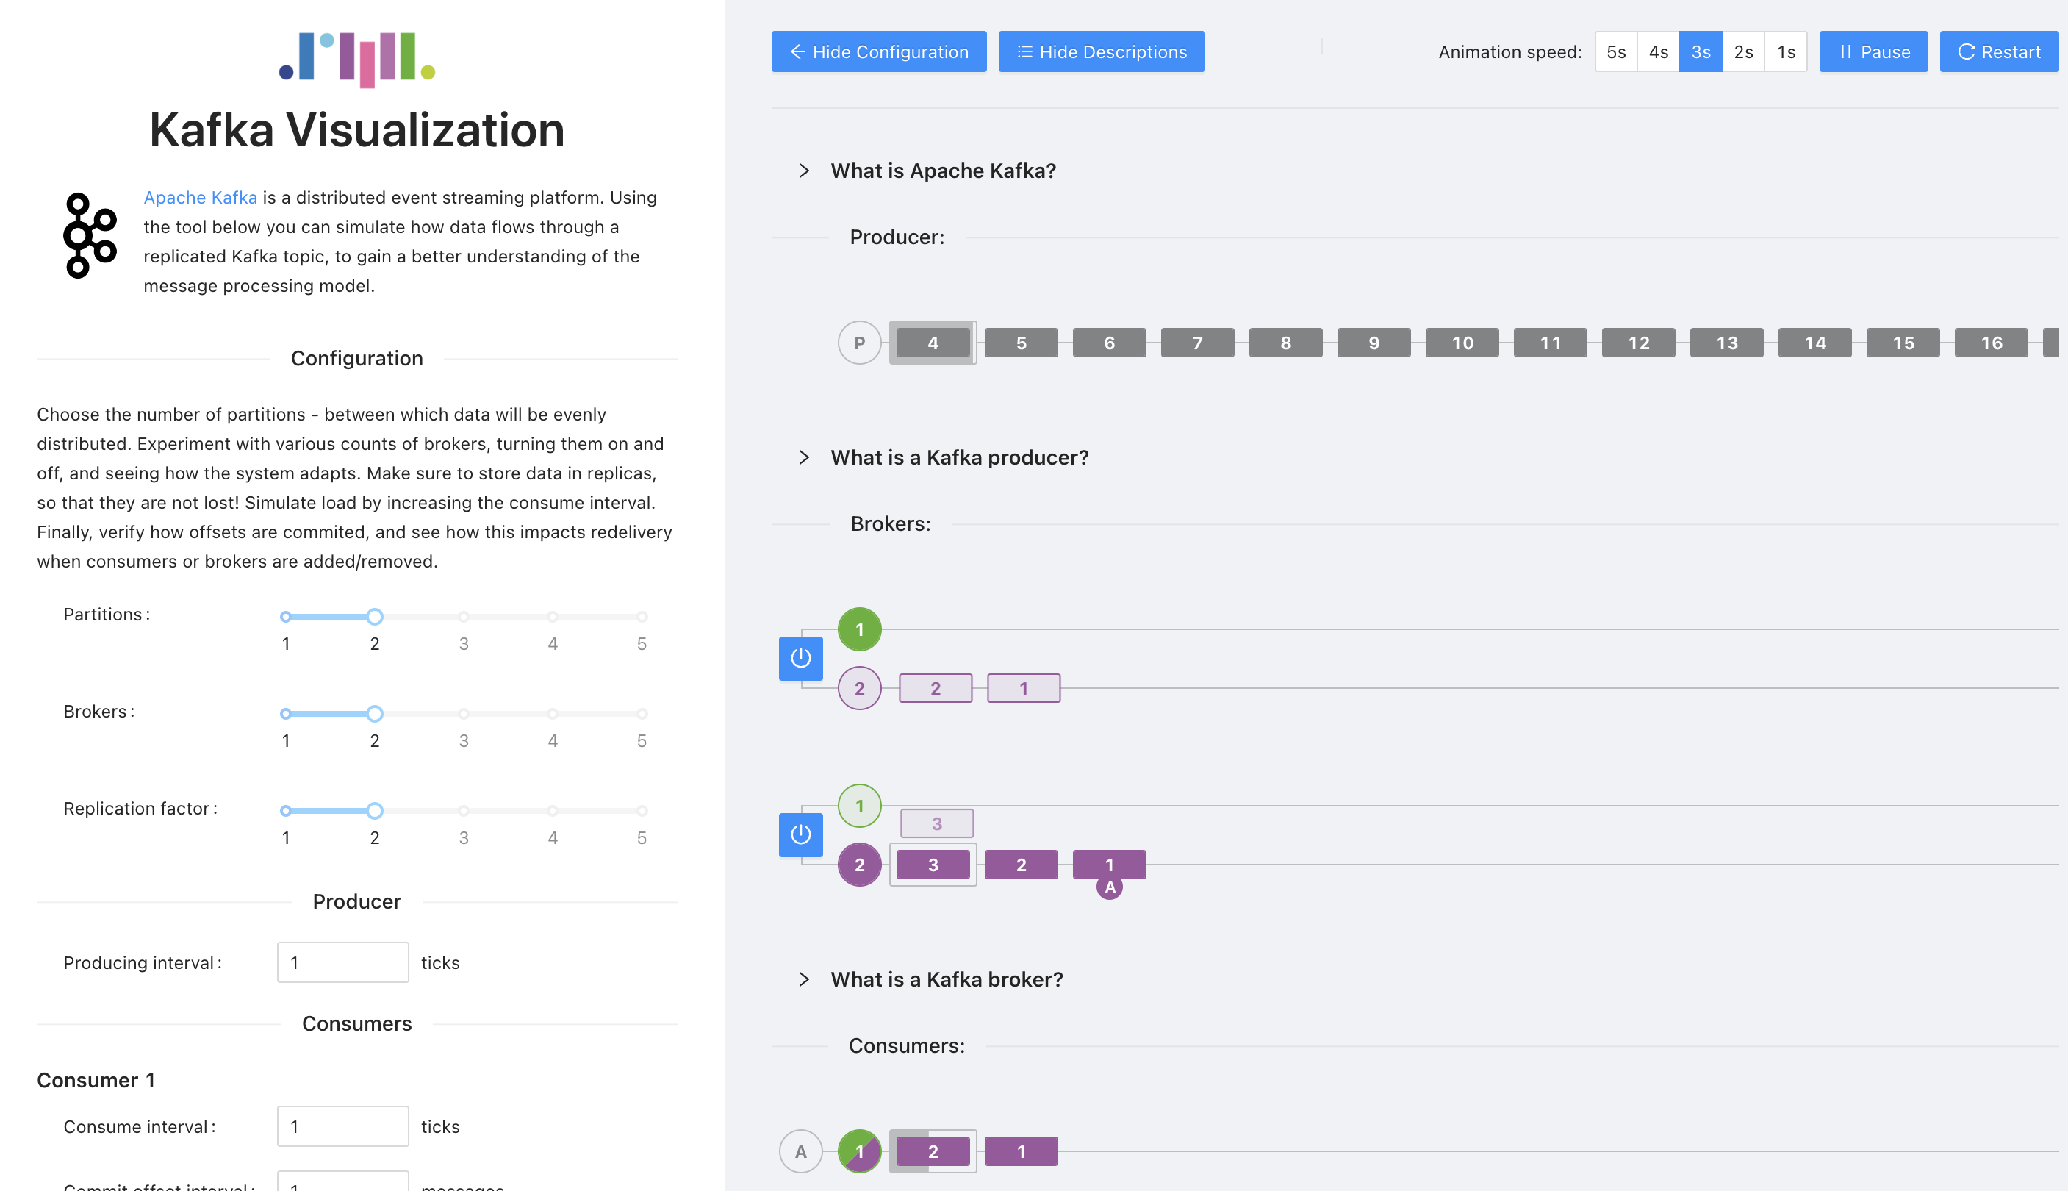Click the consumer's green-purple partition circle
The height and width of the screenshot is (1191, 2068).
pyautogui.click(x=859, y=1151)
